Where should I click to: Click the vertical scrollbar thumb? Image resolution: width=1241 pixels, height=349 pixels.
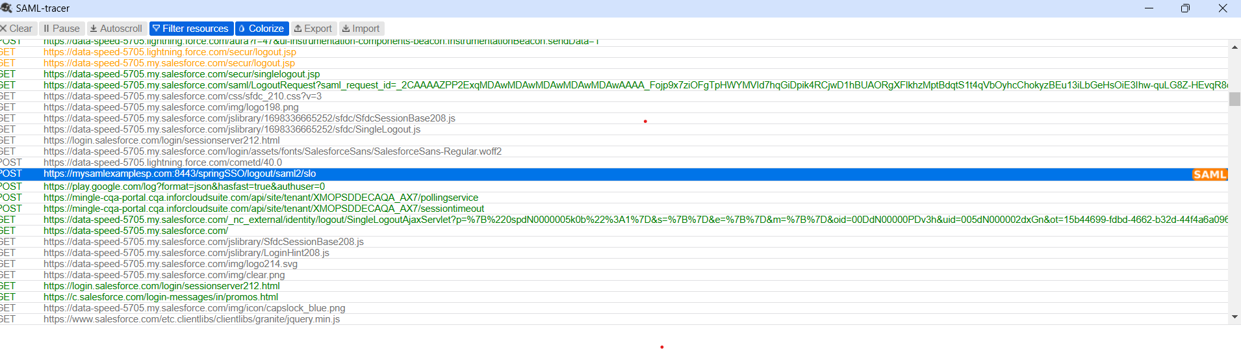1235,99
